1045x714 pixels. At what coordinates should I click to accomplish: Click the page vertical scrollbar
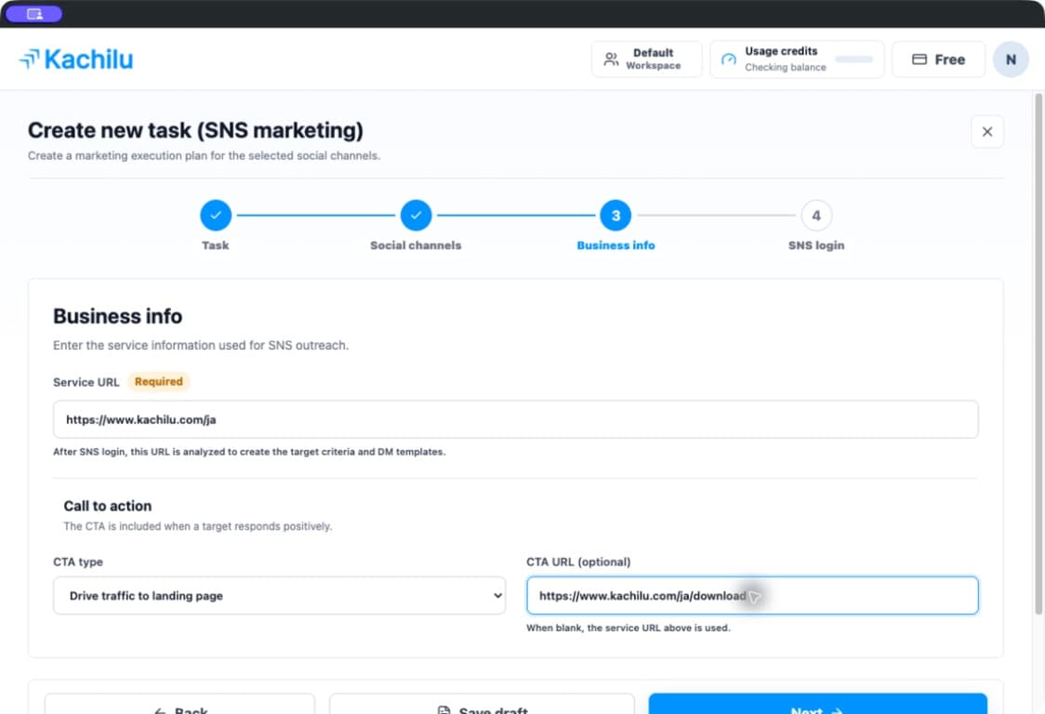[x=1038, y=353]
